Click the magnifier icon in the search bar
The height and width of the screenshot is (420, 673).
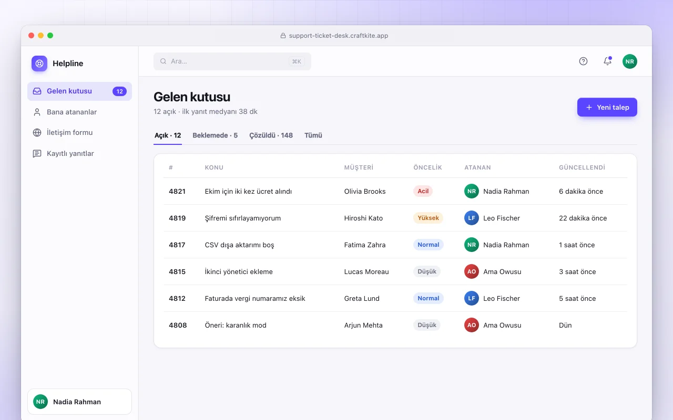pyautogui.click(x=163, y=61)
